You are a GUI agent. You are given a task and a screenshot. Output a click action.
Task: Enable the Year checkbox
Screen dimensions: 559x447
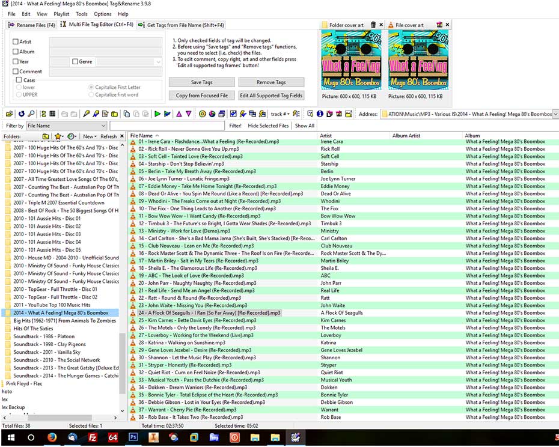(x=16, y=61)
